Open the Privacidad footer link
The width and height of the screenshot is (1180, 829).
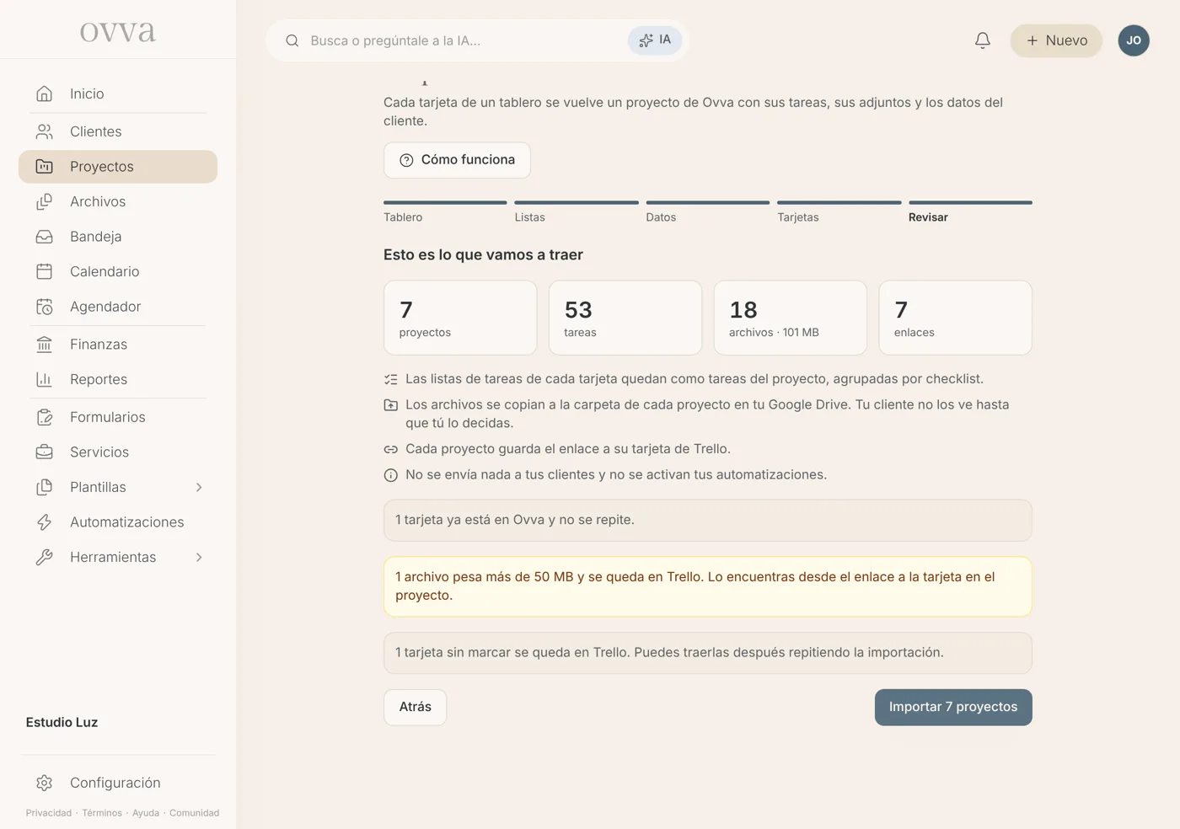pyautogui.click(x=49, y=813)
